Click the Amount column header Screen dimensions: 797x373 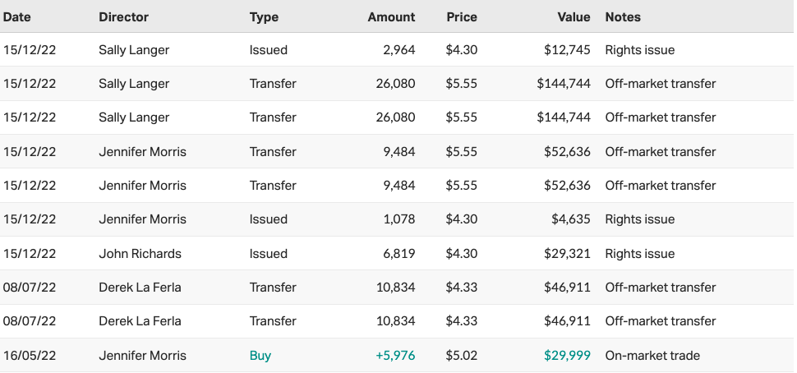391,16
